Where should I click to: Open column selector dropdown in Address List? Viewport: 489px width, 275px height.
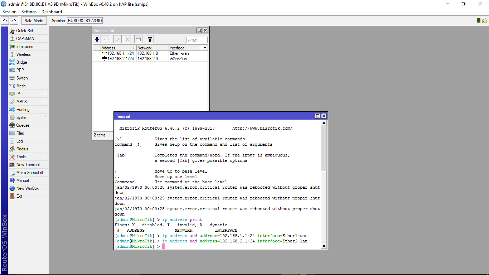pyautogui.click(x=205, y=48)
